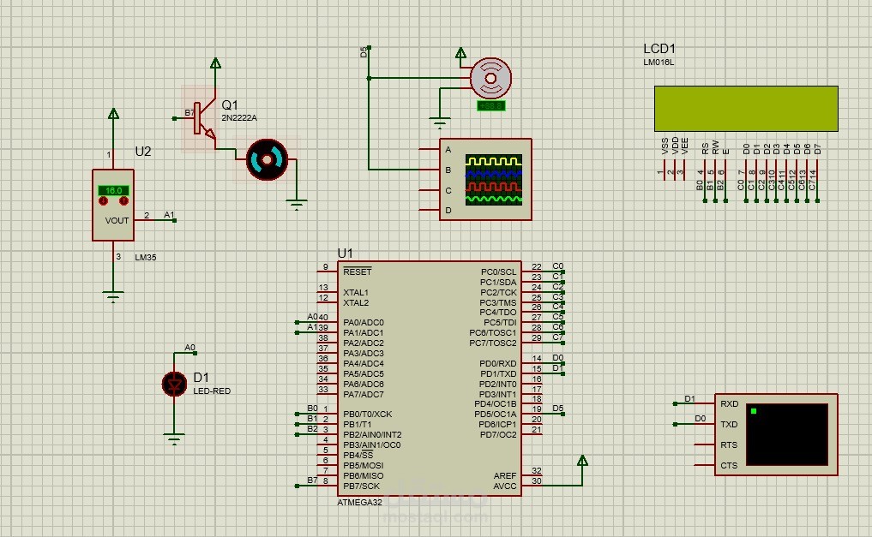Select the ground symbol beside the DC motor
872x537 pixels.
[297, 205]
